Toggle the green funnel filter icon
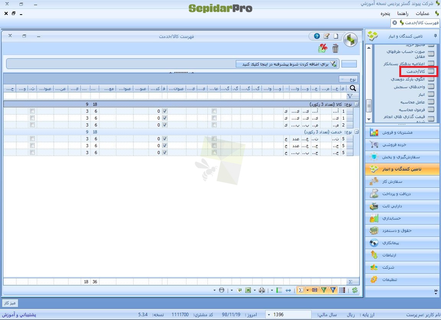 [324, 290]
